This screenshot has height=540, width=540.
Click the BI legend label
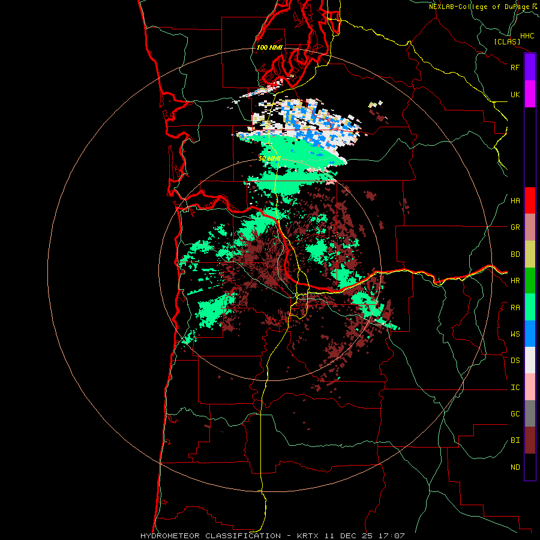(515, 440)
